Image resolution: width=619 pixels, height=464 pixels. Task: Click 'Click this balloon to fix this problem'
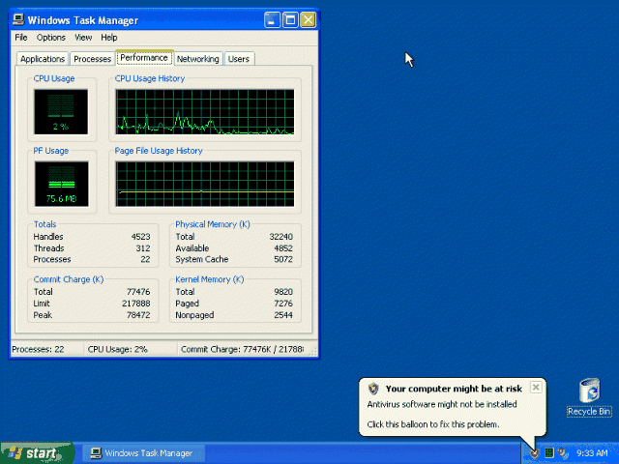click(433, 424)
